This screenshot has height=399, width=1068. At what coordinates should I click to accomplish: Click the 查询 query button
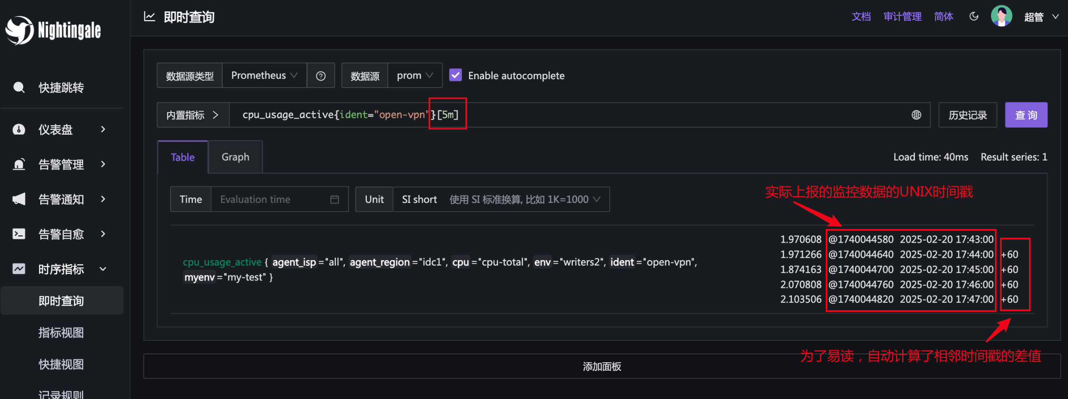[1026, 115]
